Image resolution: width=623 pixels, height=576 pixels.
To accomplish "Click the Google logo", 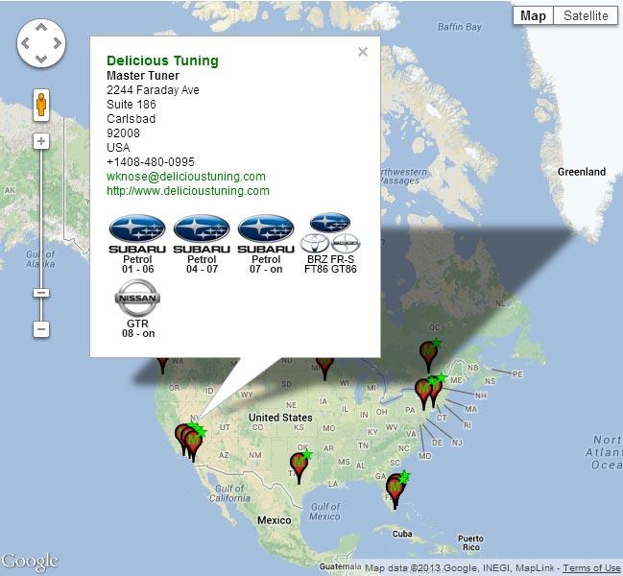I will point(30,563).
